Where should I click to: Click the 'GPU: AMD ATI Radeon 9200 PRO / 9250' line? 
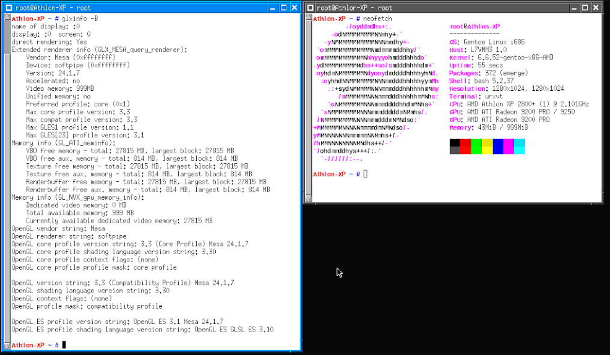[x=512, y=112]
